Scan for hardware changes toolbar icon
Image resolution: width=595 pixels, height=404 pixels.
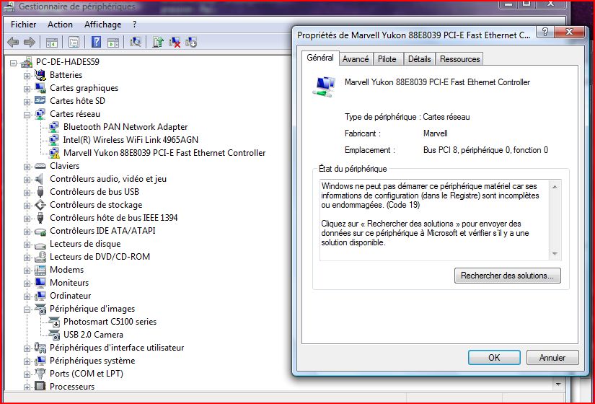click(x=136, y=42)
